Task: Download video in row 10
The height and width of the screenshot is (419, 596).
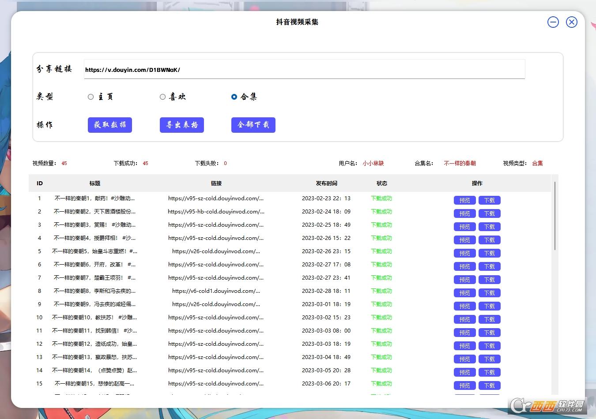Action: tap(490, 319)
